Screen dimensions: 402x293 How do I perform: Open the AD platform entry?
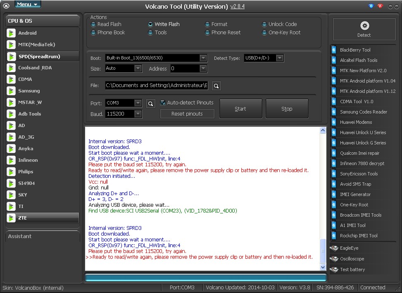(x=43, y=125)
